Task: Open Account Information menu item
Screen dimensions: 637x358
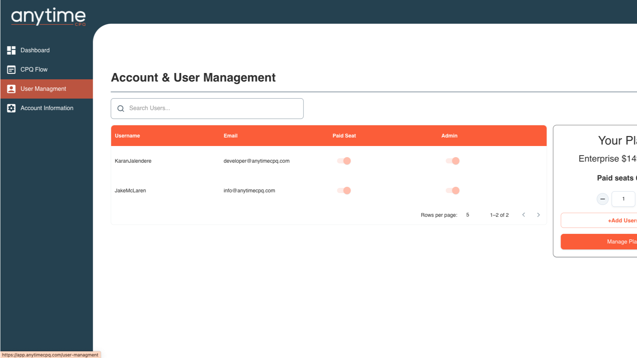Action: tap(47, 108)
